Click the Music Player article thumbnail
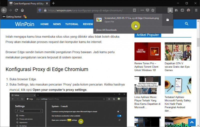This screenshot has height=127, width=200. [x=147, y=85]
